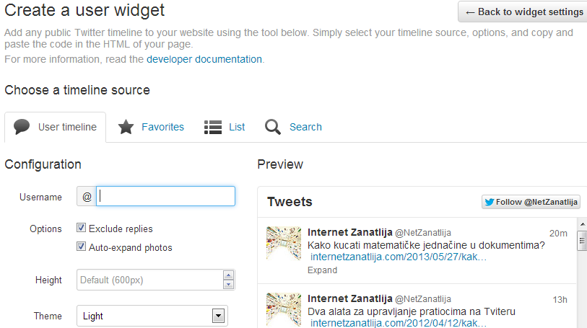Click the Tweets heading in preview
The height and width of the screenshot is (328, 587).
coord(290,202)
